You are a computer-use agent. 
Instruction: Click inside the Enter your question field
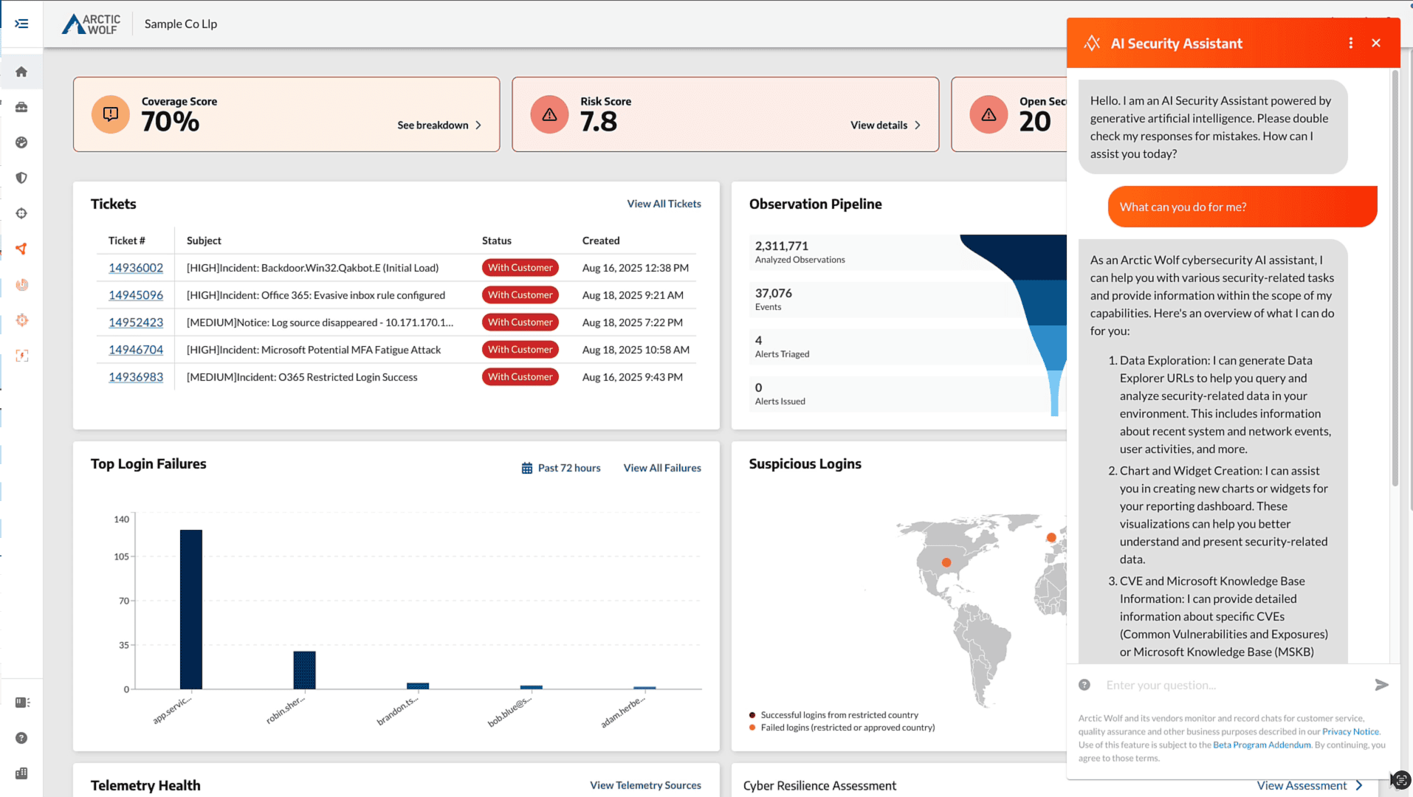(x=1233, y=685)
